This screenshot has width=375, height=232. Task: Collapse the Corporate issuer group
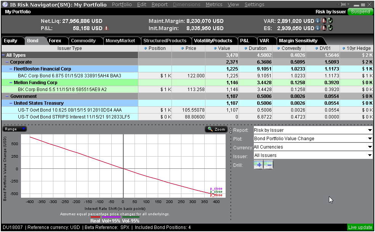[7, 62]
